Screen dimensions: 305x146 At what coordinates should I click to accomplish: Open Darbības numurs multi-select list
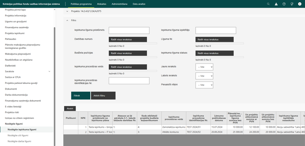coord(128,40)
